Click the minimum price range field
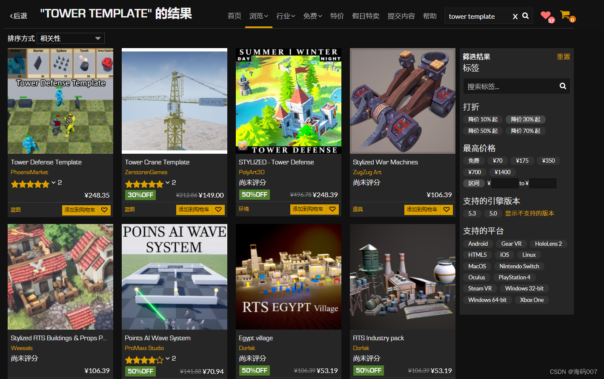This screenshot has height=379, width=604. point(505,183)
